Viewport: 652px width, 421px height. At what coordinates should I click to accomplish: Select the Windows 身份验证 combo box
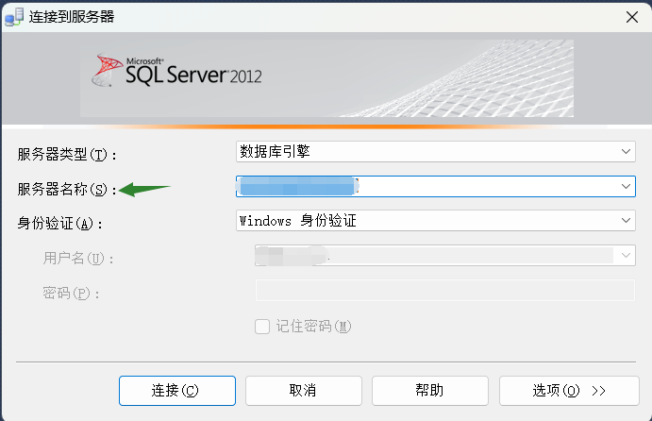tap(435, 221)
